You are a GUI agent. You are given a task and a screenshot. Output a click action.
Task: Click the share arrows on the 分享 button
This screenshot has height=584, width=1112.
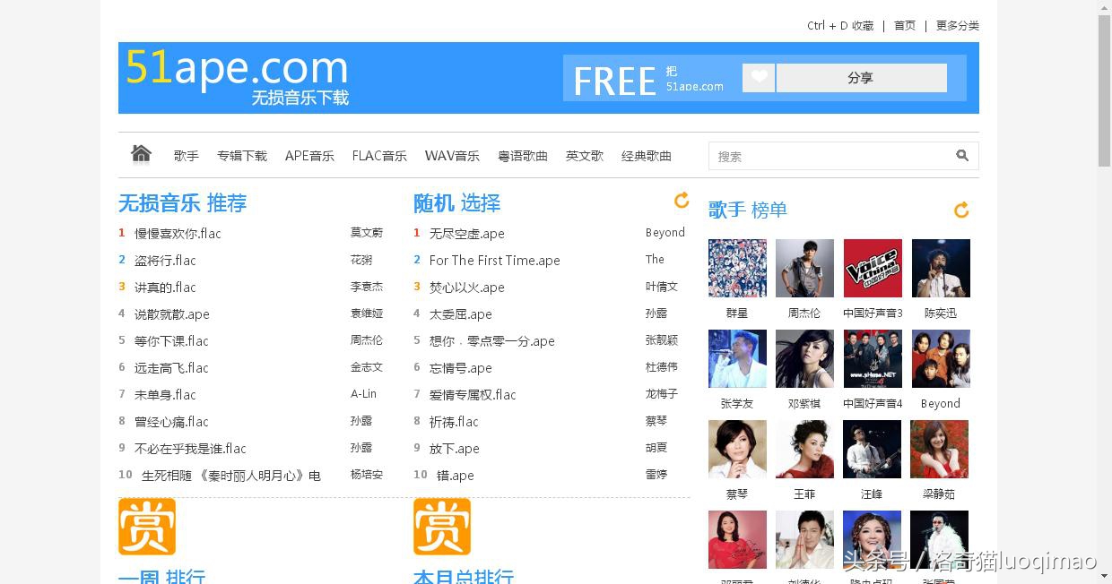861,78
